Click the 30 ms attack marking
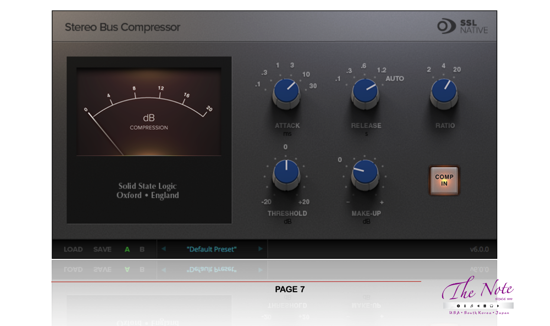The width and height of the screenshot is (550, 326). tap(313, 86)
